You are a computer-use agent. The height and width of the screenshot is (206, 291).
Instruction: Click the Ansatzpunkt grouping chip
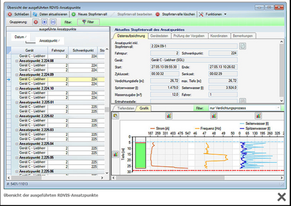click(50, 41)
